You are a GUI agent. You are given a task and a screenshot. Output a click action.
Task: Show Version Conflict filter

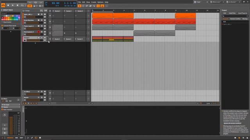235,19
